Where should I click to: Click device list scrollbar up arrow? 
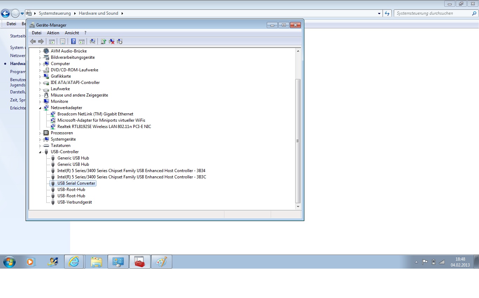point(298,51)
